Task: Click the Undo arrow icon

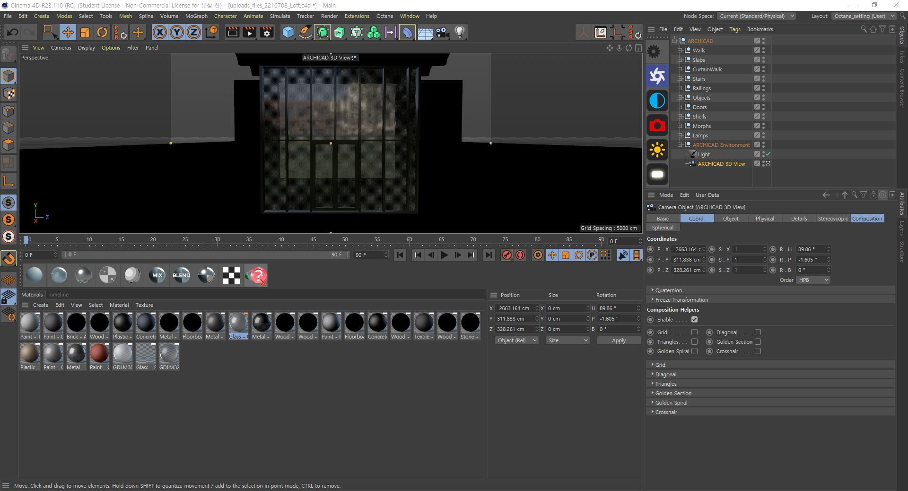Action: pyautogui.click(x=13, y=32)
